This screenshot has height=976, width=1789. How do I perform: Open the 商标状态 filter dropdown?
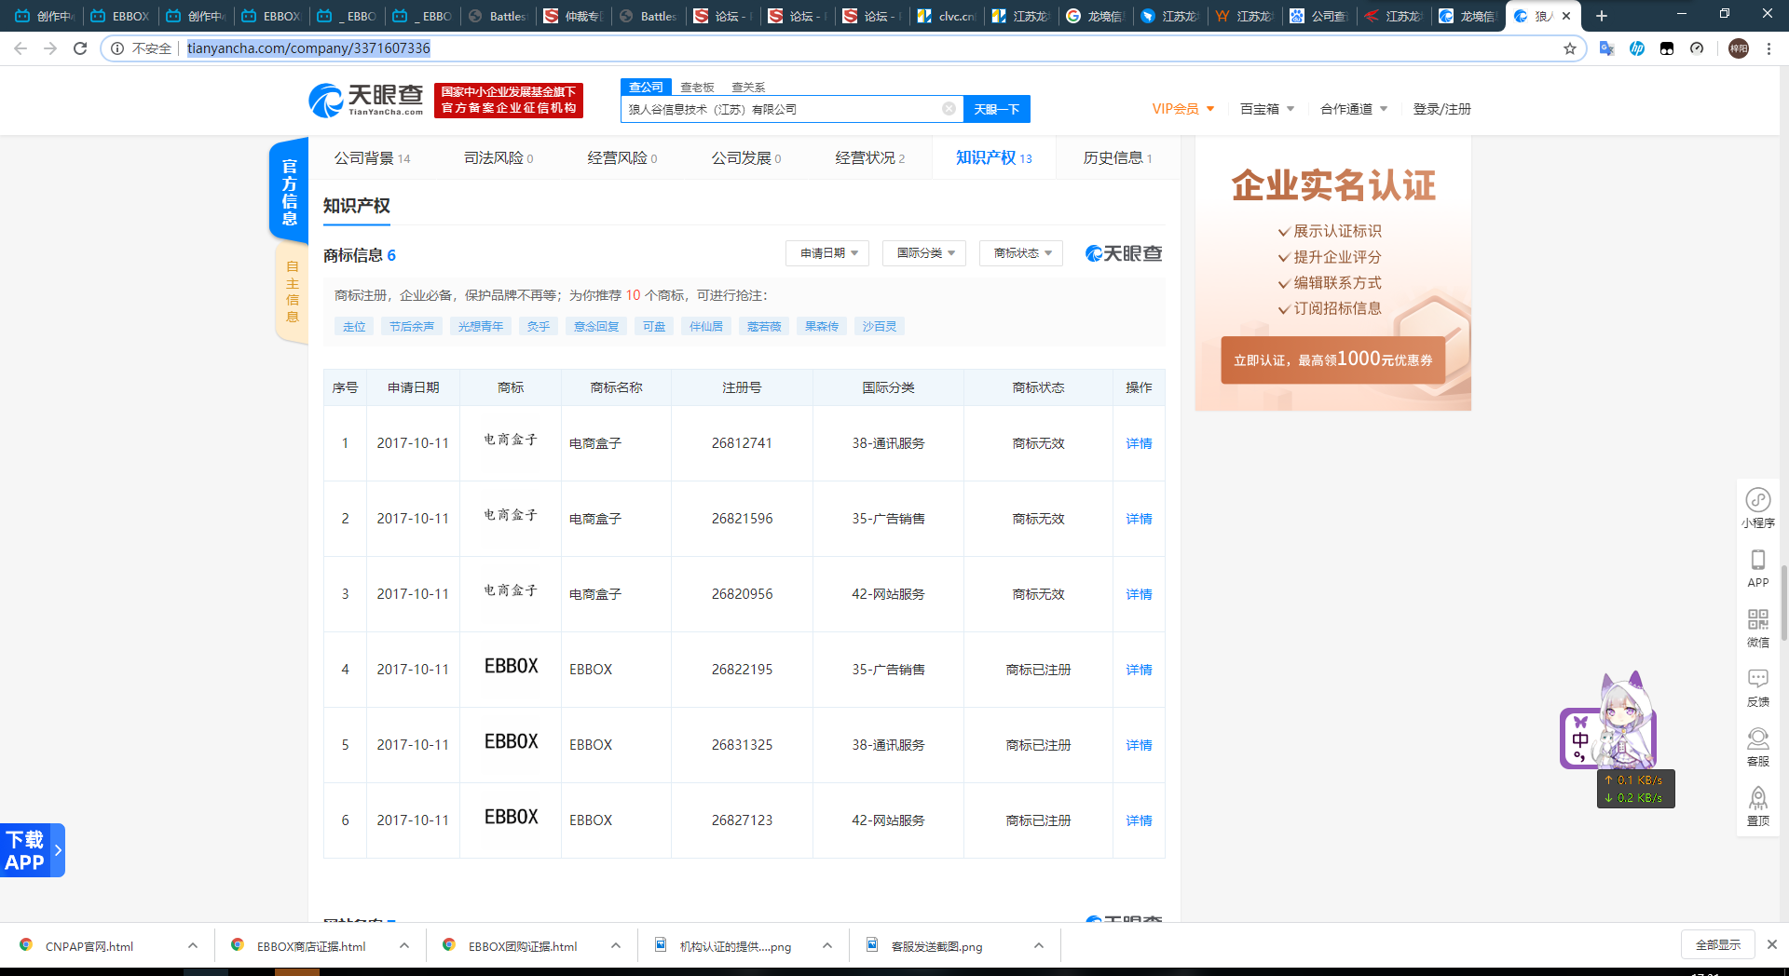pos(1022,253)
